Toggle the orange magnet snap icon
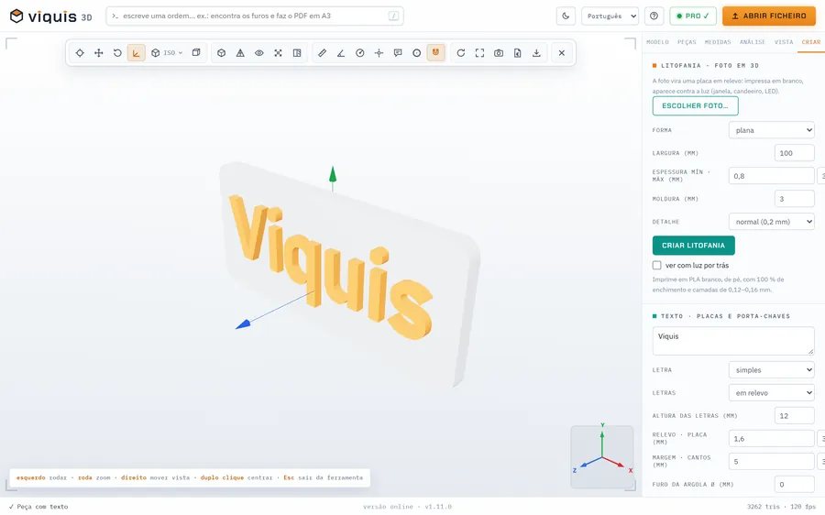Screen dimensions: 825x515 click(435, 52)
